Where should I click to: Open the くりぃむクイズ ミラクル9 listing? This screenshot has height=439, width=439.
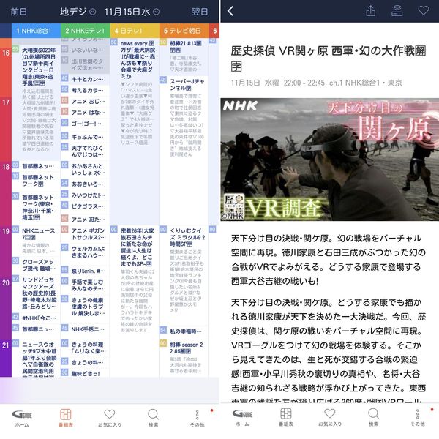[x=184, y=275]
